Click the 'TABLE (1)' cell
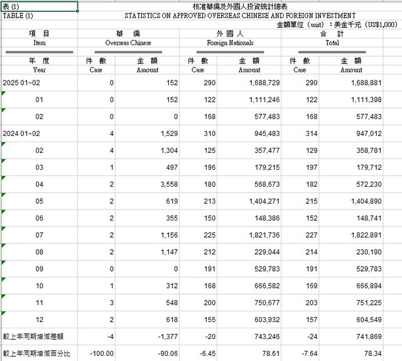This screenshot has width=402, height=361. tap(39, 16)
